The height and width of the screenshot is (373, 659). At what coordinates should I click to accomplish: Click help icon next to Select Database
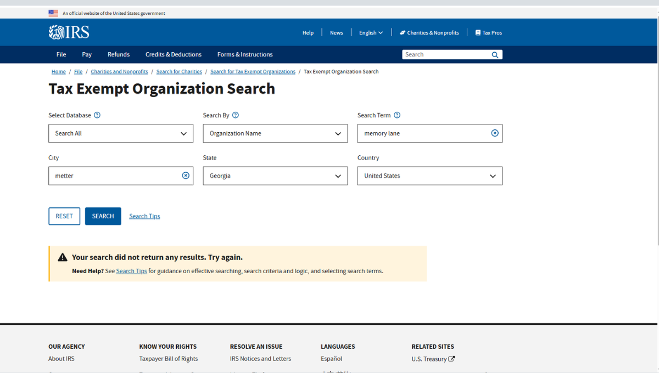[97, 115]
